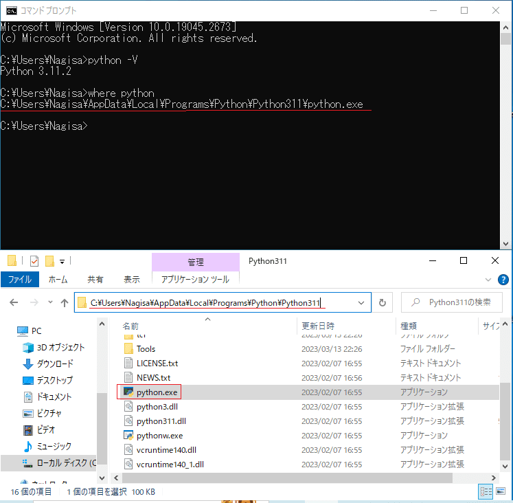Image resolution: width=513 pixels, height=503 pixels.
Task: Click the 'Python 3.11.2' output line
Action: (x=36, y=71)
